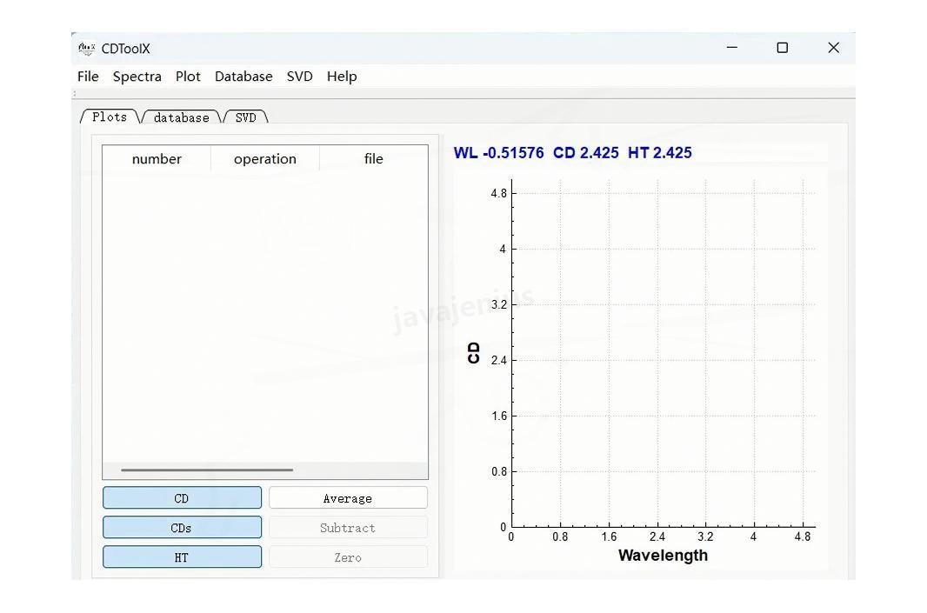Image resolution: width=927 pixels, height=613 pixels.
Task: Toggle the HT plot button
Action: pos(182,556)
